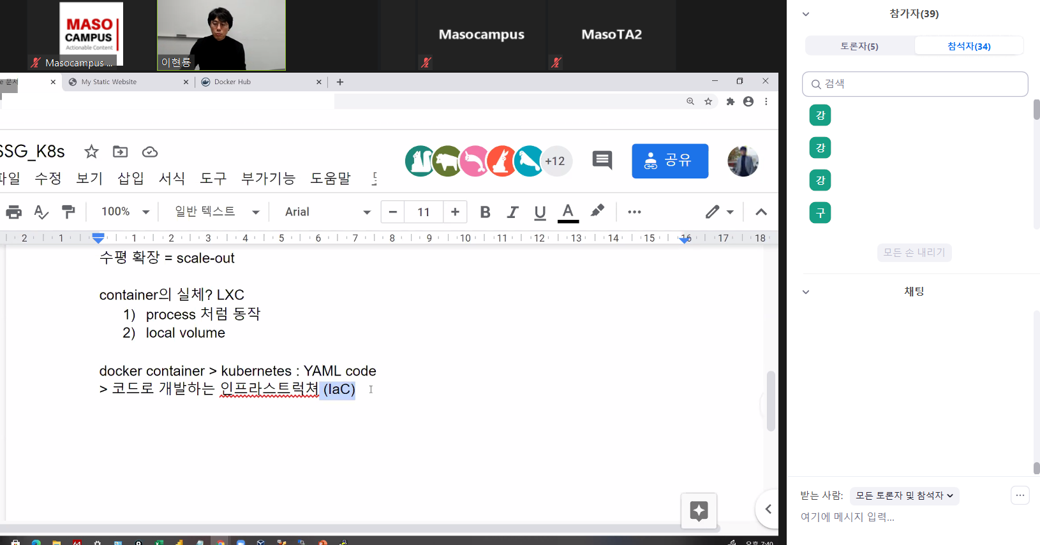Open the comment history icon

602,161
